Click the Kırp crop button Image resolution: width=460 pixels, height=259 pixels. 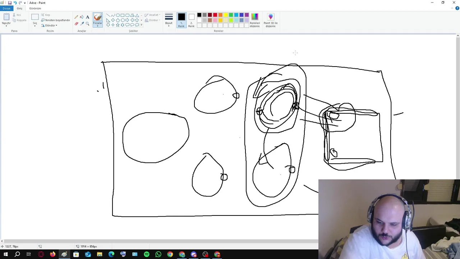click(46, 15)
